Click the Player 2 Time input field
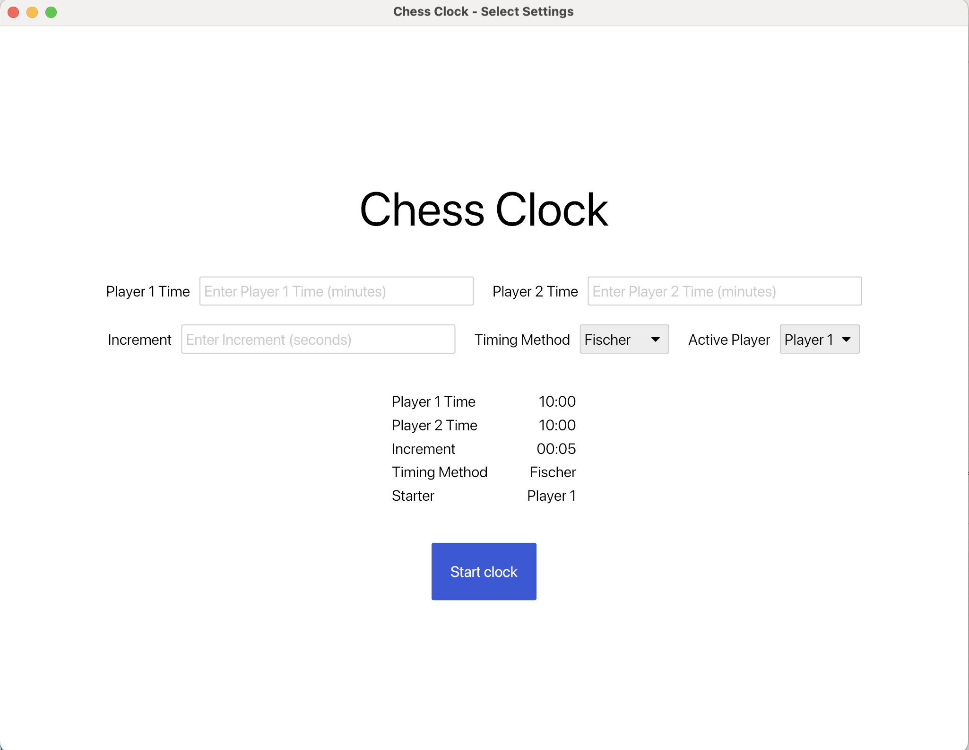This screenshot has width=969, height=750. (x=724, y=291)
